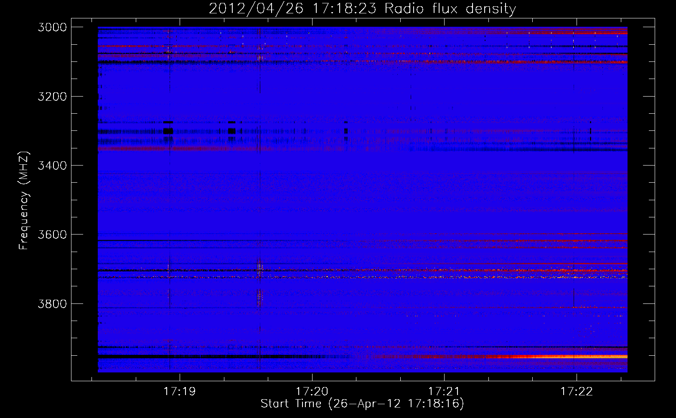Click the 3400 frequency axis label
The height and width of the screenshot is (418, 676).
52,166
